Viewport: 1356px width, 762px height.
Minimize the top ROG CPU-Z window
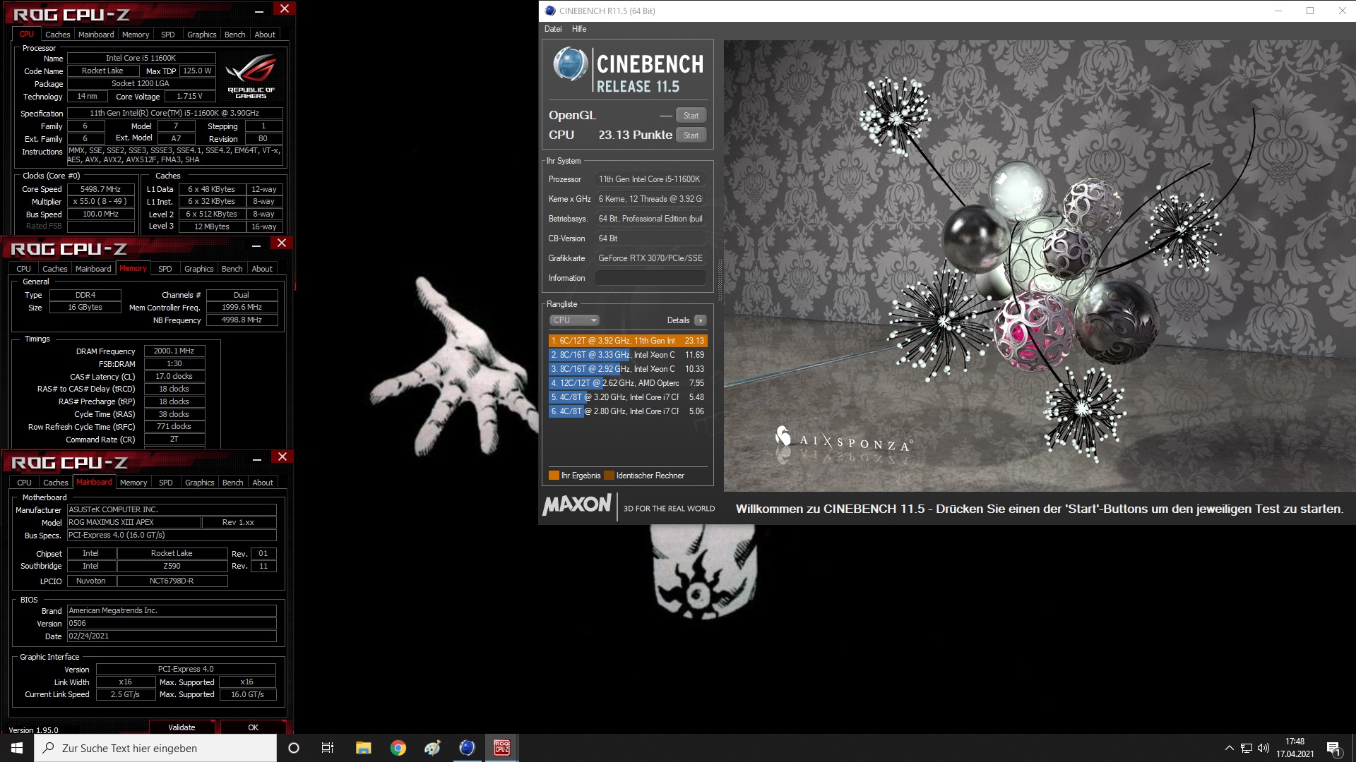click(x=259, y=11)
